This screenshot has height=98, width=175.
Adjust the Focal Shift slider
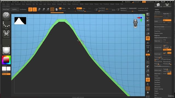coord(107,8)
